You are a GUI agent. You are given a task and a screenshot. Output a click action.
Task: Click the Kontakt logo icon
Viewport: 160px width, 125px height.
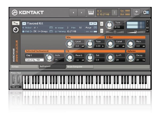click(x=15, y=12)
